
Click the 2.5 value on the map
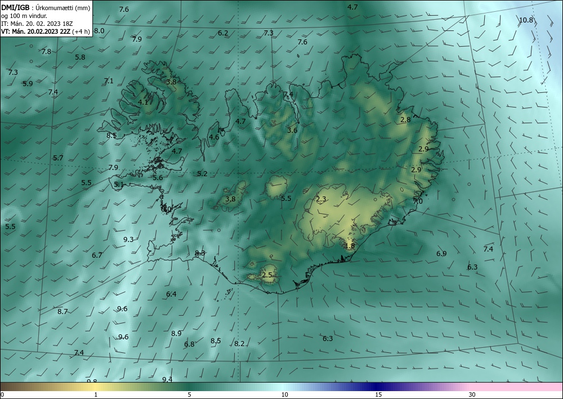click(267, 275)
